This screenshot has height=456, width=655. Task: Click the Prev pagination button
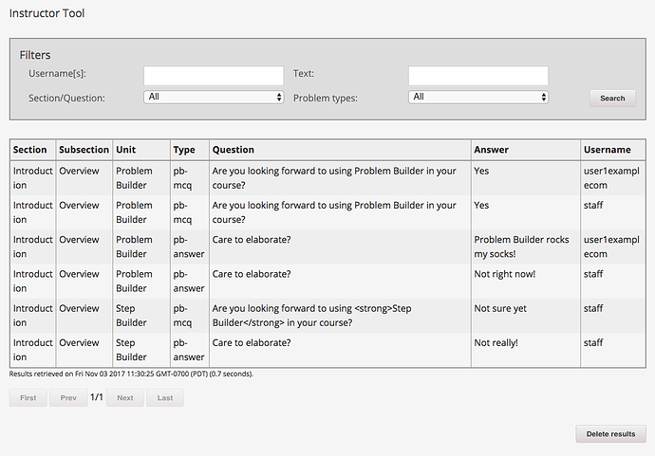click(x=68, y=398)
